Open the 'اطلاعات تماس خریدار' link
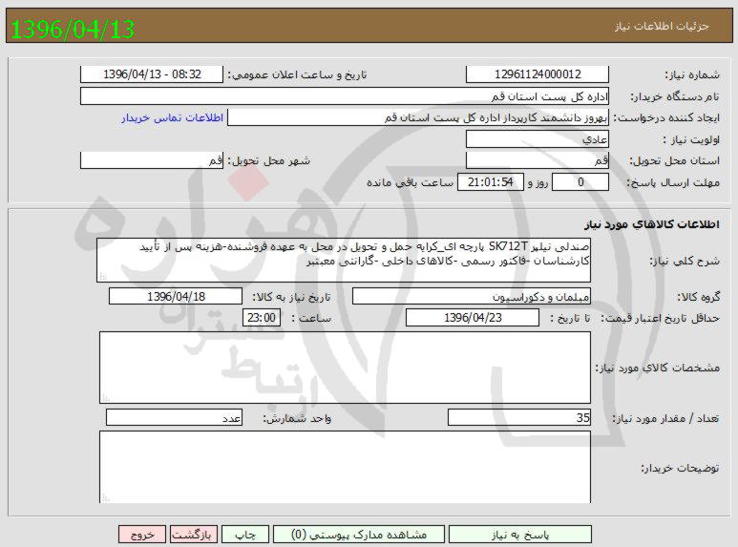Screen dimensions: 738x547 pyautogui.click(x=172, y=117)
